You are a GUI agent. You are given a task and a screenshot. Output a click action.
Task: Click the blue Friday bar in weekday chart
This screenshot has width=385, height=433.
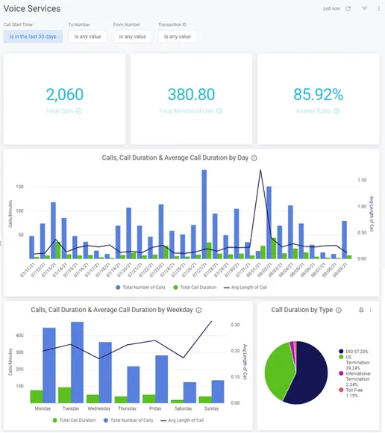click(x=162, y=379)
